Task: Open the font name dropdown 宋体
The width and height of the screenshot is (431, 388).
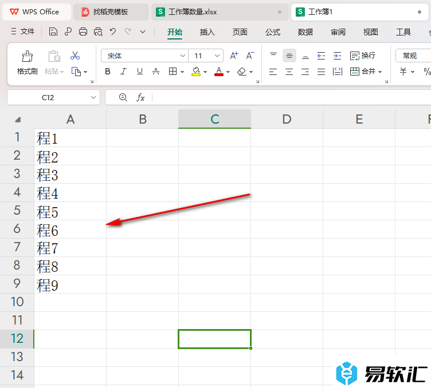Action: (182, 56)
